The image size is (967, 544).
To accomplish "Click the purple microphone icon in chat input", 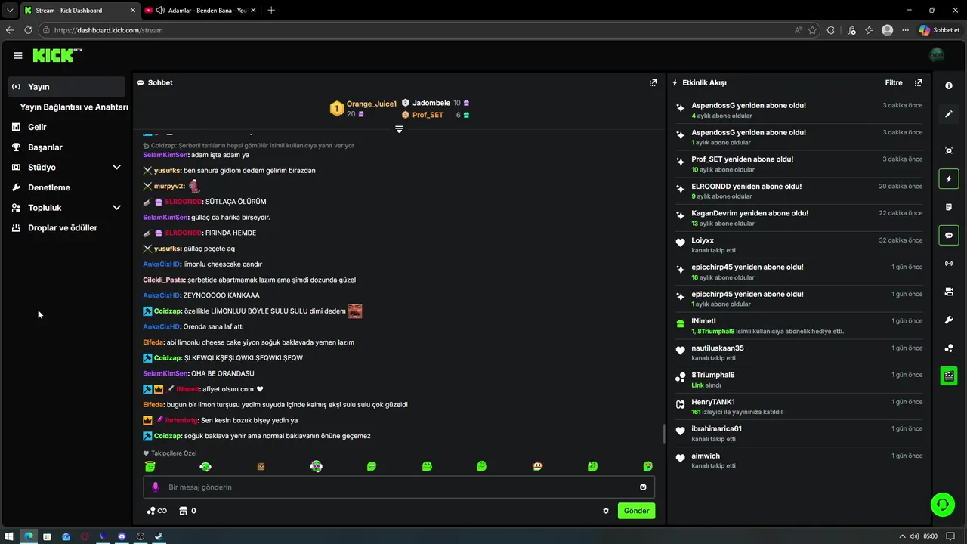I will coord(156,487).
